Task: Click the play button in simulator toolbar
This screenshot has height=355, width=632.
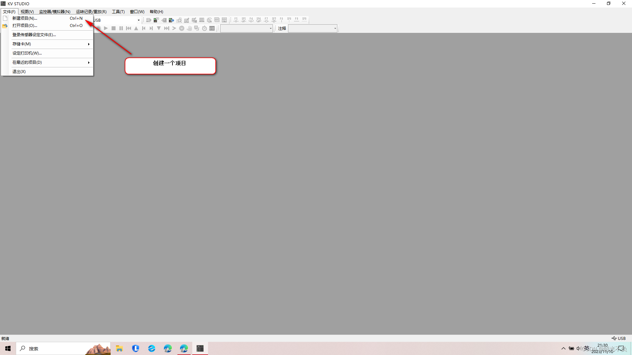Action: click(106, 29)
